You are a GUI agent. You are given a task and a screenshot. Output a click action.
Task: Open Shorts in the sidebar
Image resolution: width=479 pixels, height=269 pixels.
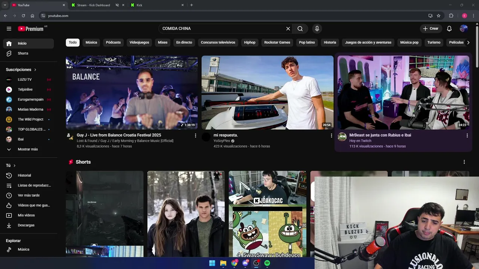pyautogui.click(x=28, y=53)
